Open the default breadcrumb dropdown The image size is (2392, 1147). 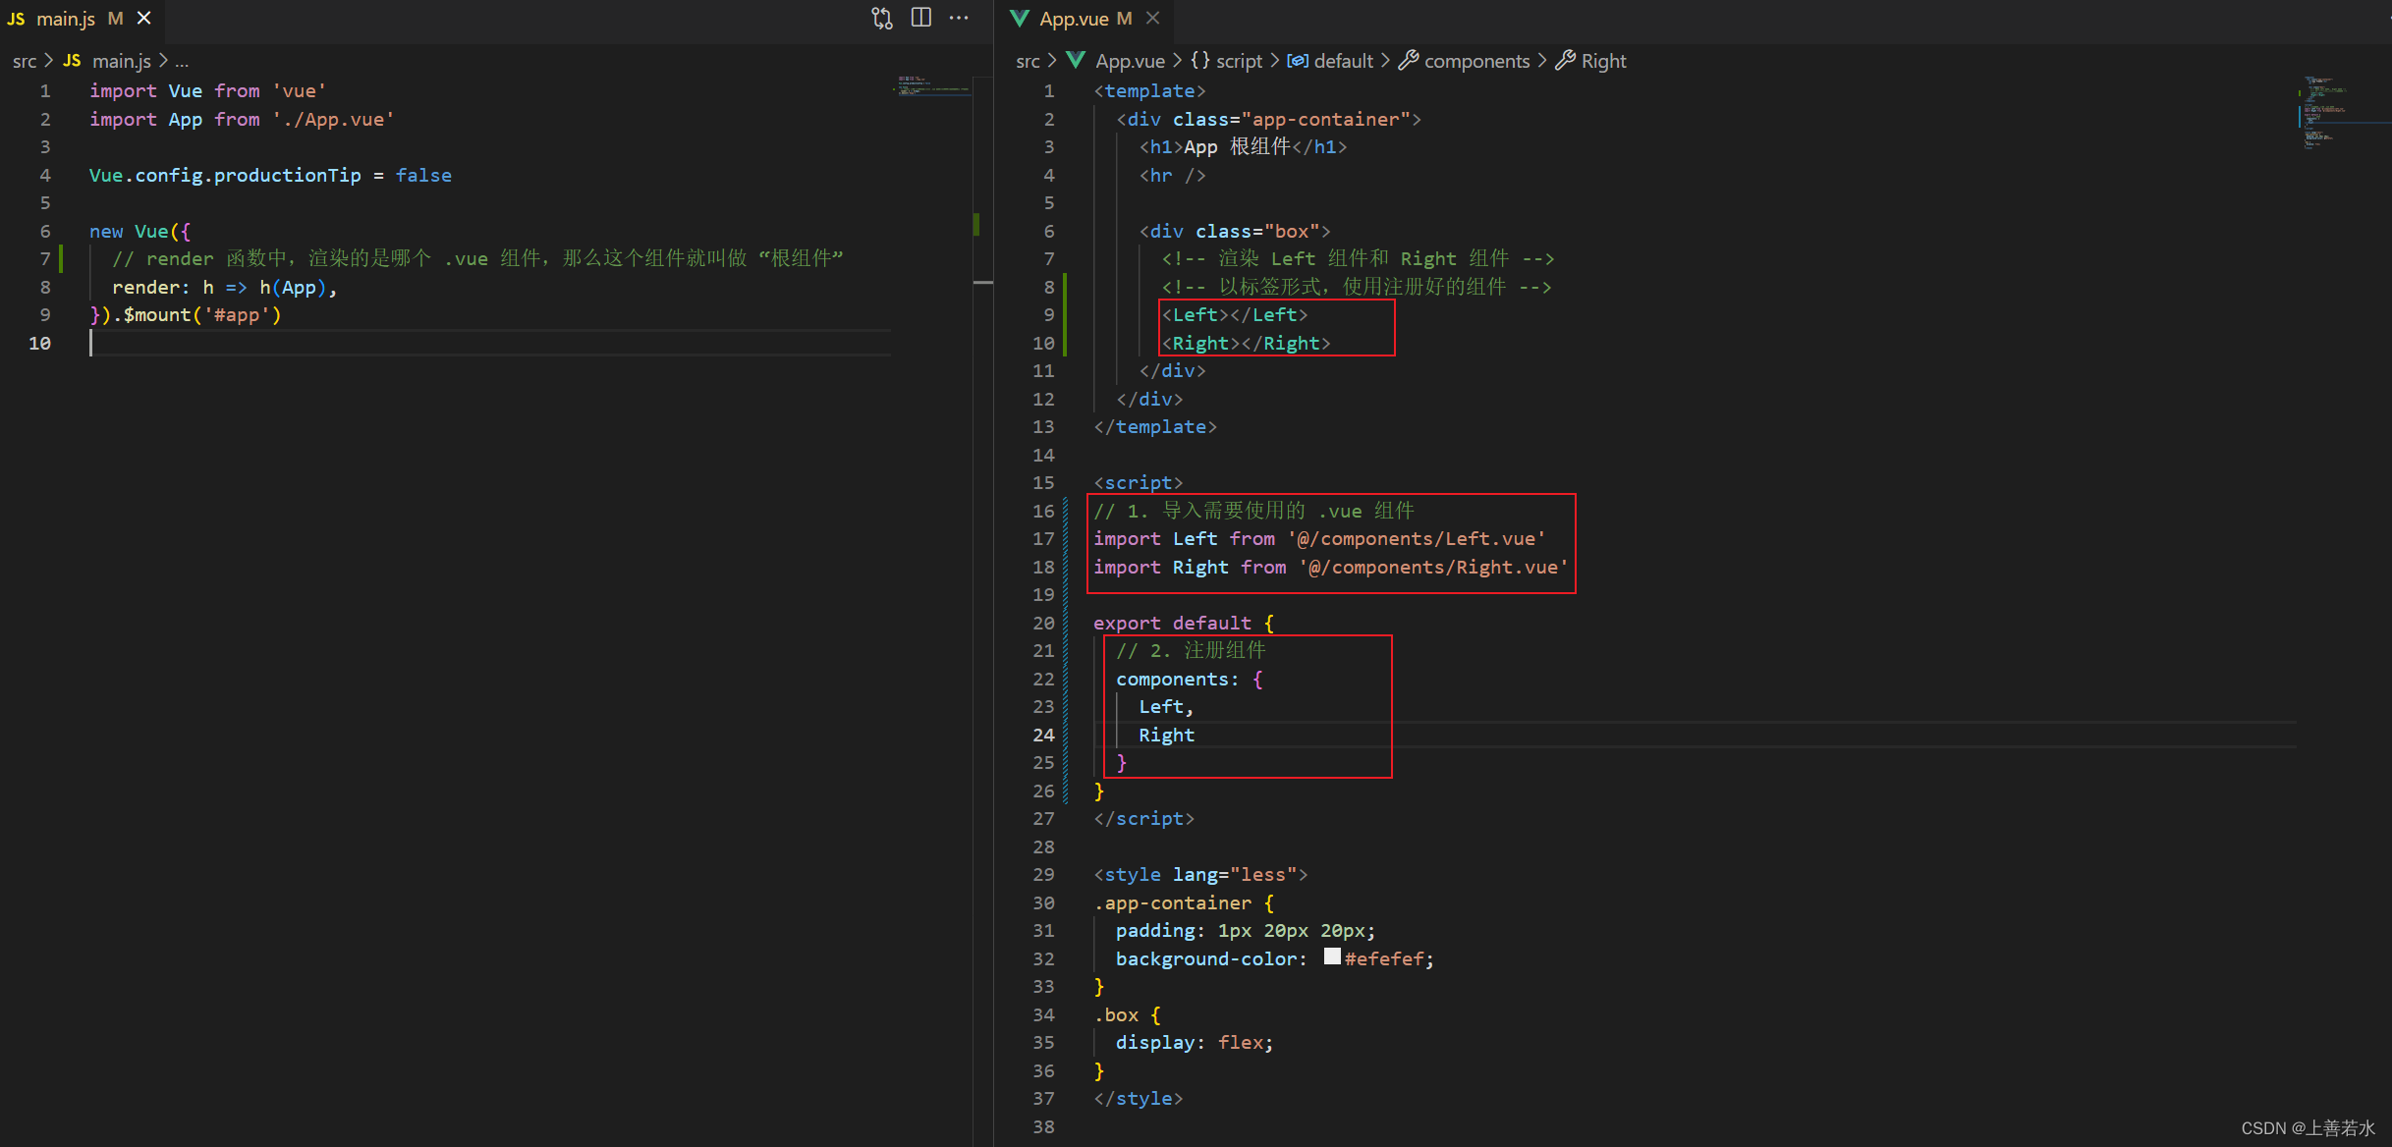1343,61
